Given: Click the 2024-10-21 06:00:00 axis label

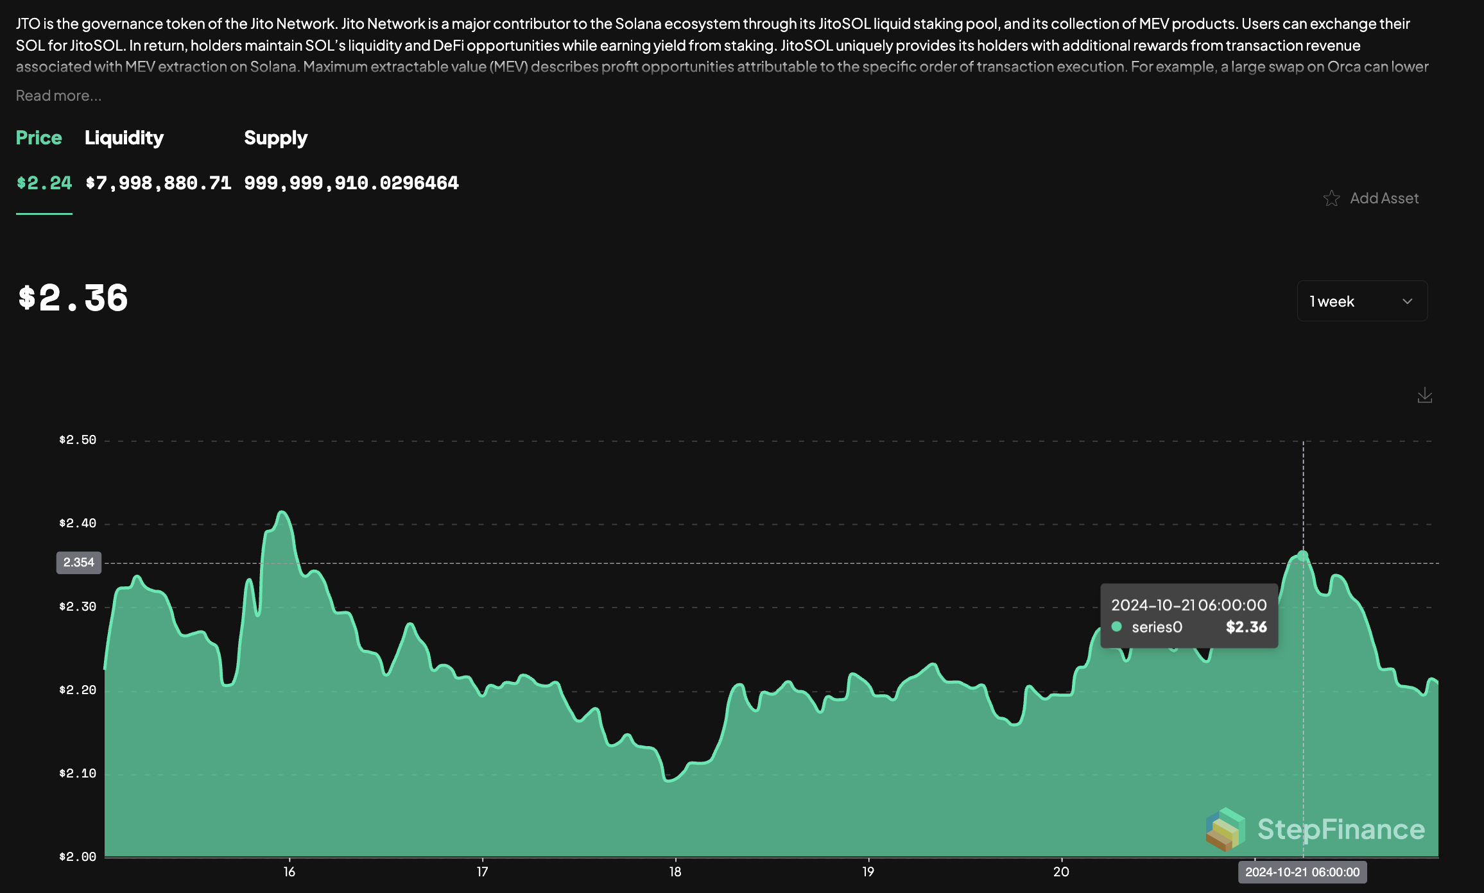Looking at the screenshot, I should 1302,872.
